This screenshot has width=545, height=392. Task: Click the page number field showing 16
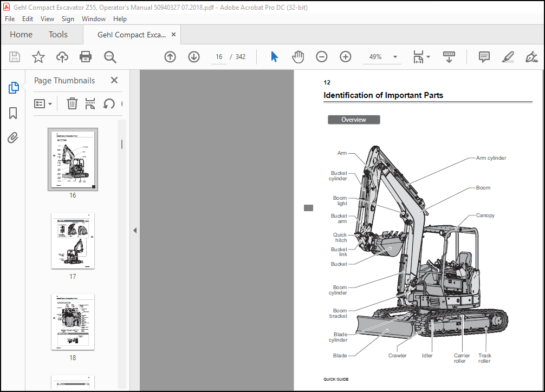click(219, 57)
